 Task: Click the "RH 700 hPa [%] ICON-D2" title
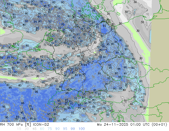[25, 125]
